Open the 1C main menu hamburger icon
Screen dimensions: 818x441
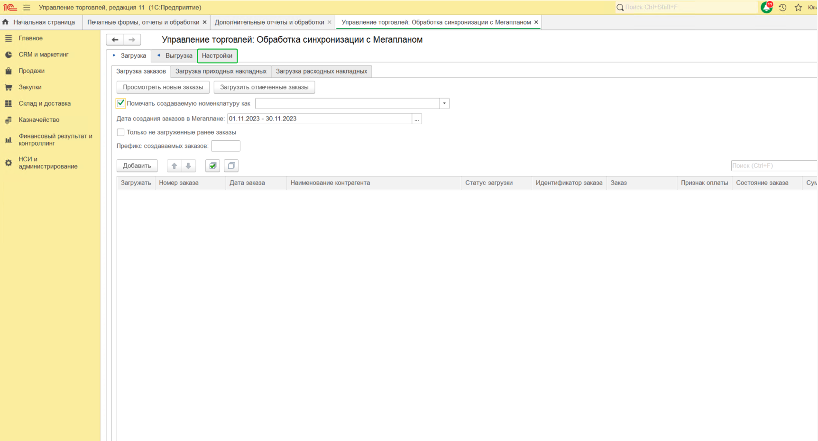coord(27,8)
